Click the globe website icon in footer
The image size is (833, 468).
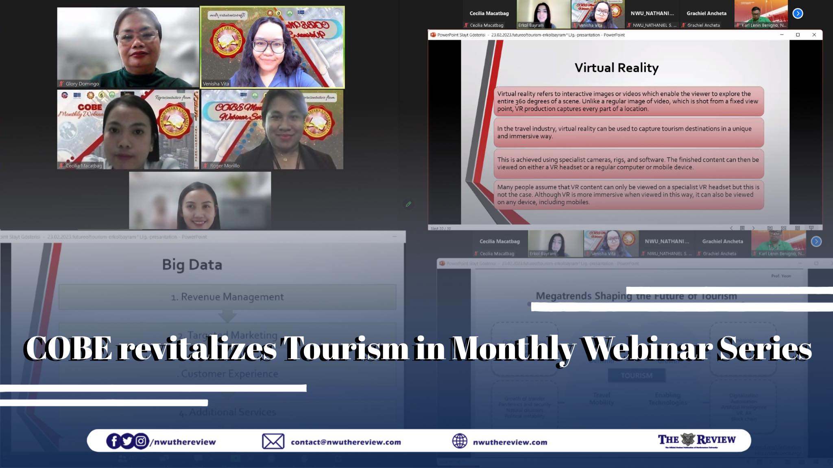pyautogui.click(x=460, y=441)
